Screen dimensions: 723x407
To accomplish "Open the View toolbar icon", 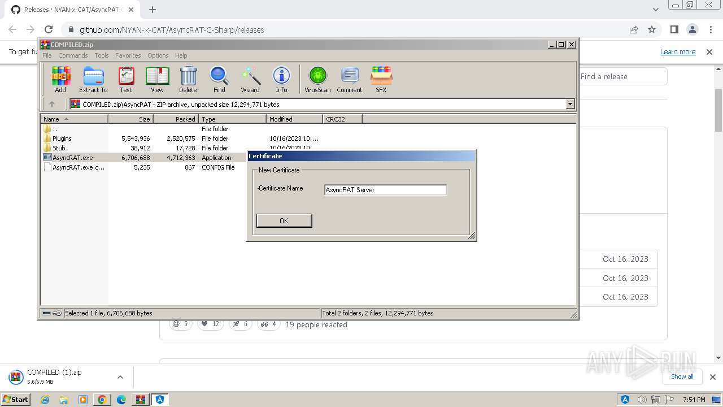I will [157, 79].
